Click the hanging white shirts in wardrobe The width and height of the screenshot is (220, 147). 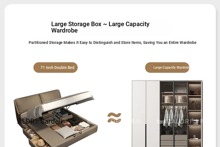coord(173,117)
